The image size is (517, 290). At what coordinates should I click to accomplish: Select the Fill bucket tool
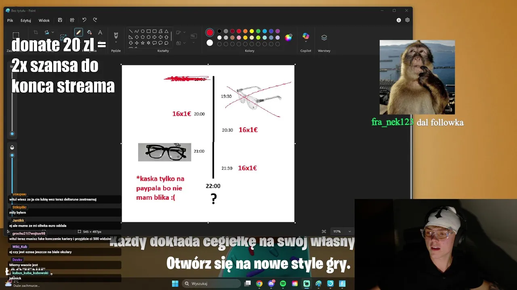89,32
